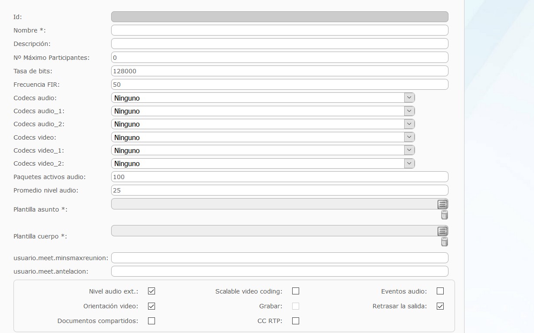Open the Codecs audio_2 dropdown
The width and height of the screenshot is (534, 333).
tap(263, 124)
